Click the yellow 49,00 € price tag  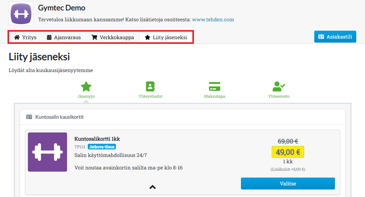tap(288, 152)
